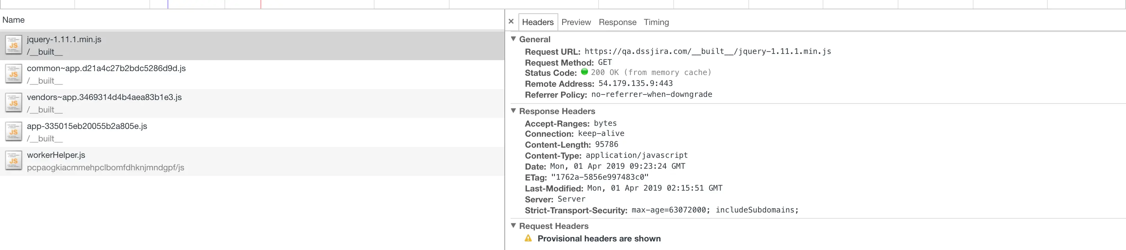Viewport: 1126px width, 250px height.
Task: Close the request details panel
Action: (511, 21)
